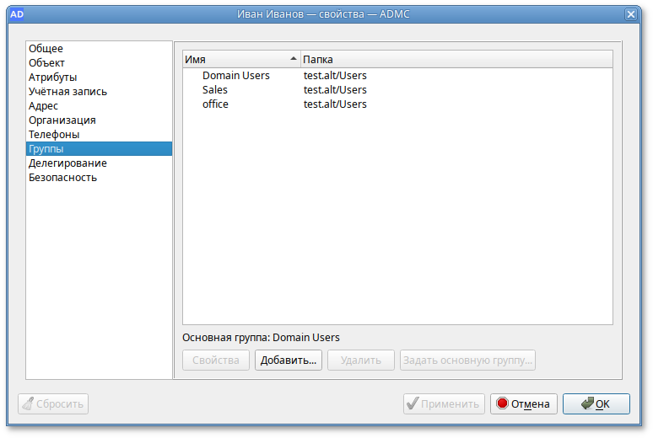Click the AD application icon in title bar
This screenshot has width=653, height=438.
tap(16, 13)
